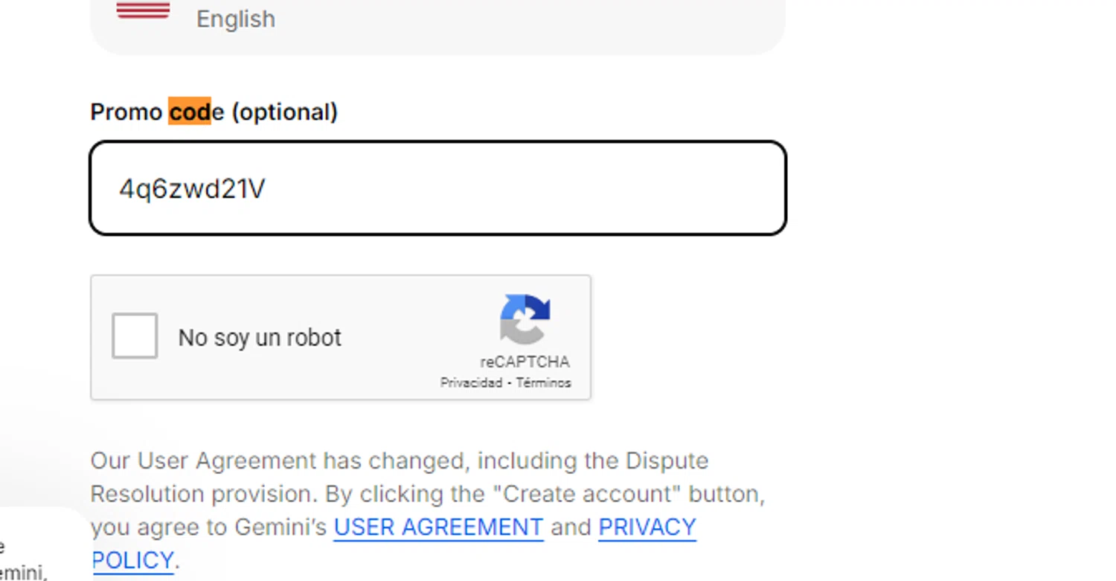Screen dimensions: 1116x581
Task: Click the striped flag icon beside English
Action: [x=143, y=10]
